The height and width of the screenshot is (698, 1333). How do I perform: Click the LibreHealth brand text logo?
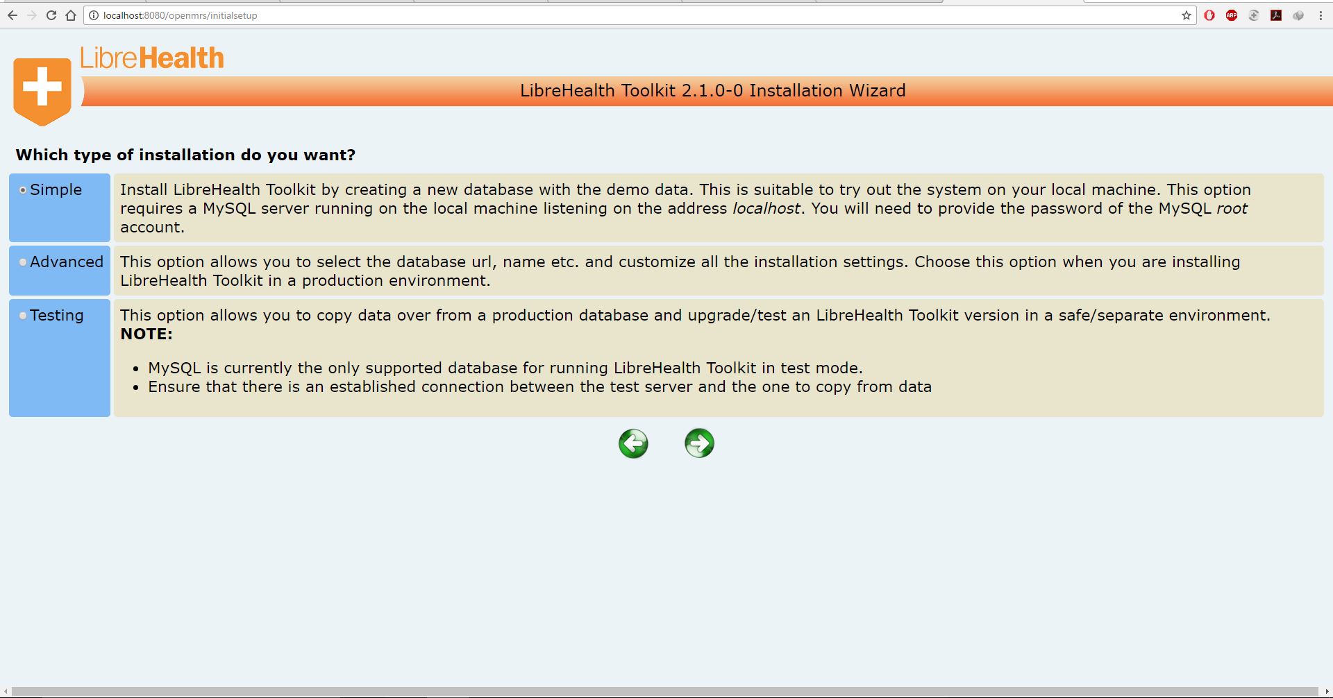click(152, 58)
